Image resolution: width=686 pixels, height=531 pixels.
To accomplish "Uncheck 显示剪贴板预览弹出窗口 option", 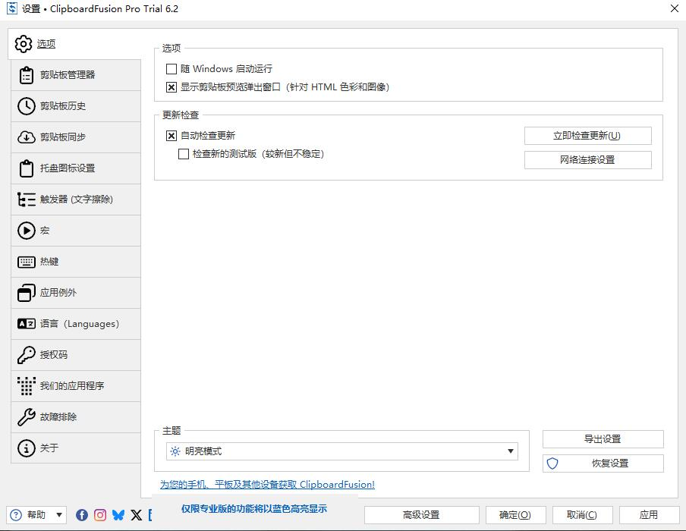I will 171,87.
